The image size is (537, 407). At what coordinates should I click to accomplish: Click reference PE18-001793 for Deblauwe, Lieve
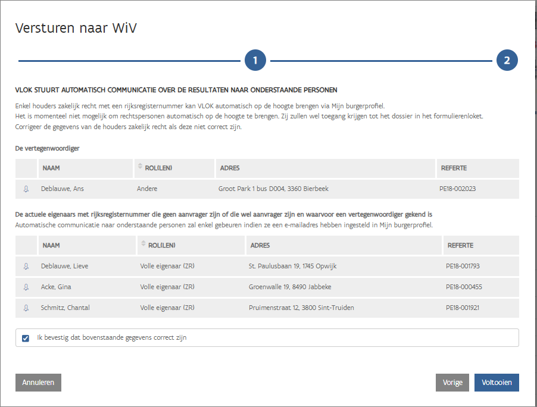(x=463, y=266)
